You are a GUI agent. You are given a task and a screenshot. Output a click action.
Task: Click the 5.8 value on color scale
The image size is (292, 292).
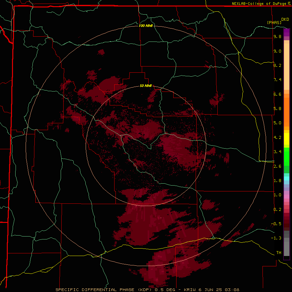pos(277,109)
